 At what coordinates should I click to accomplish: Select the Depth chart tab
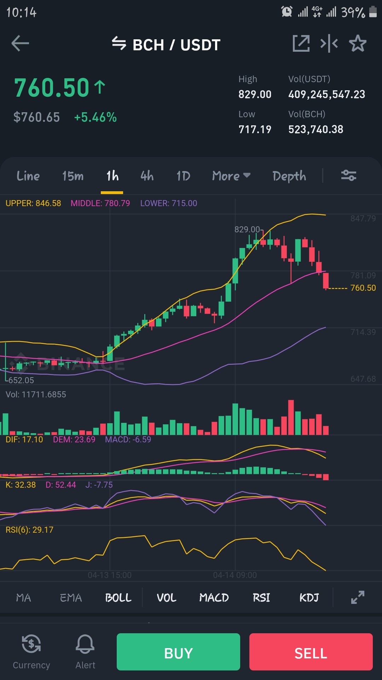289,176
